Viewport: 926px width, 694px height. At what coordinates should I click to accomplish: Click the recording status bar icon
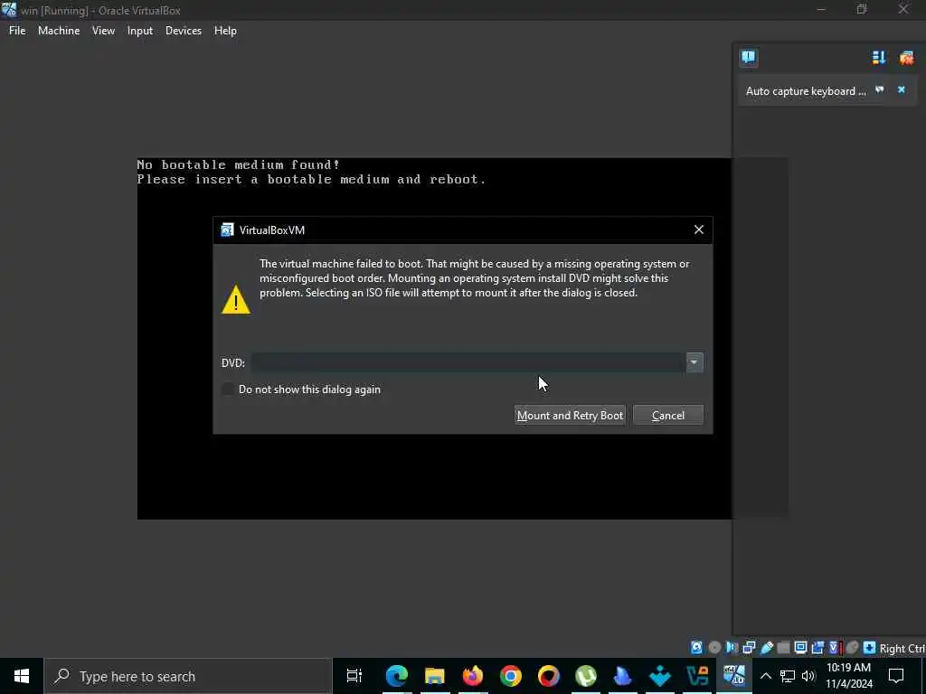pyautogui.click(x=817, y=647)
